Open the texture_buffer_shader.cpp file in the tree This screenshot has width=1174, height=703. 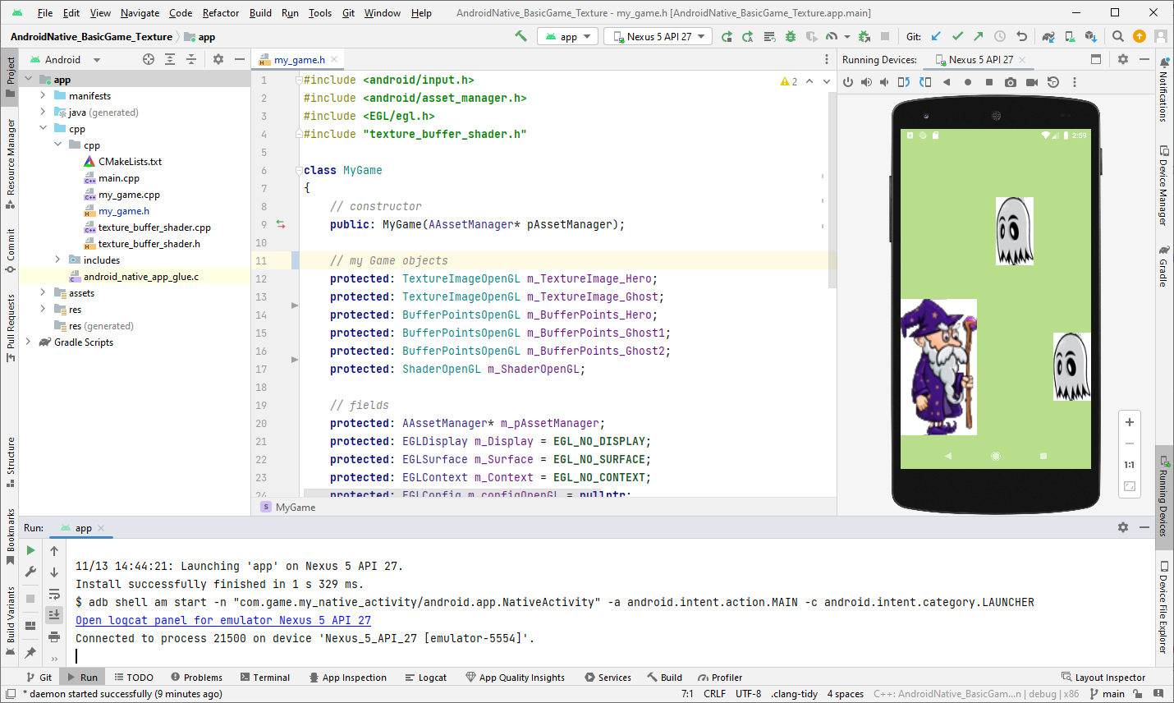(x=154, y=227)
